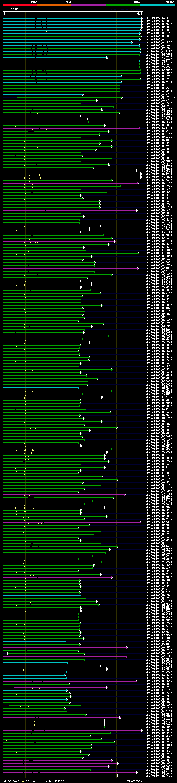Screen dimensions: 177x783
Task: Select label UniRef100_A9TQF3
Action: pyautogui.click(x=158, y=761)
